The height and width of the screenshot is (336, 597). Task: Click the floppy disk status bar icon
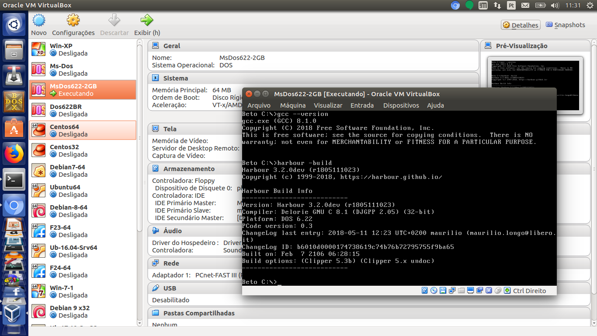click(x=443, y=290)
